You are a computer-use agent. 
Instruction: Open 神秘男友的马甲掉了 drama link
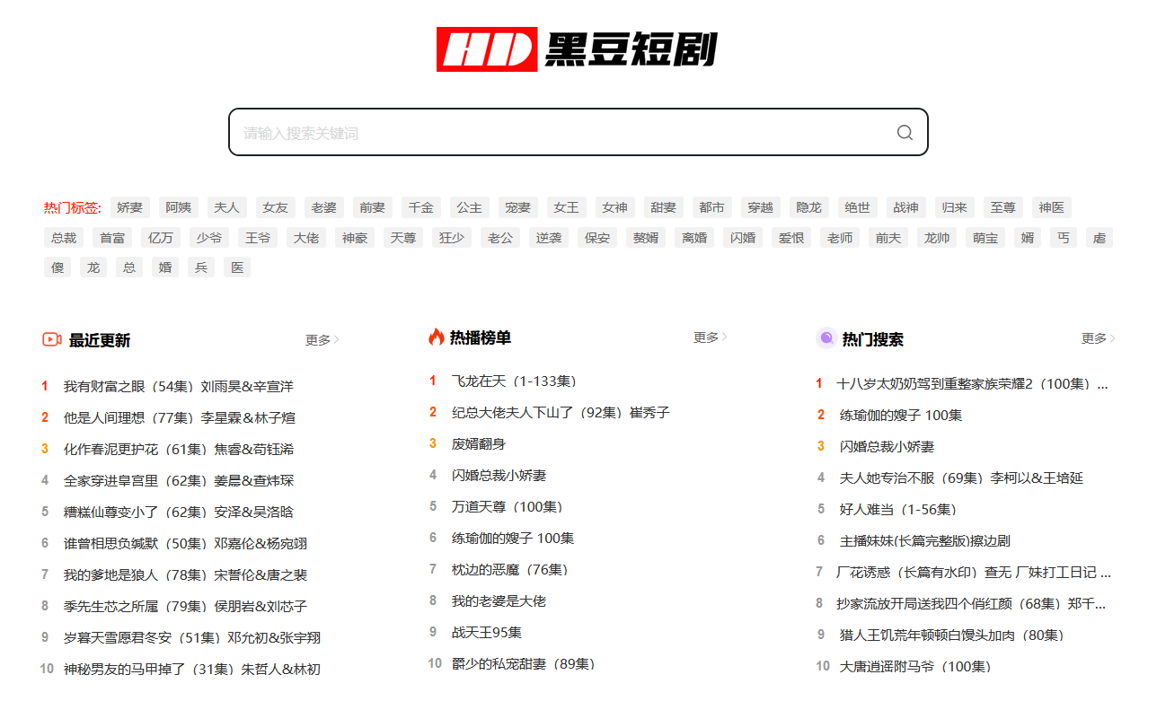click(191, 670)
